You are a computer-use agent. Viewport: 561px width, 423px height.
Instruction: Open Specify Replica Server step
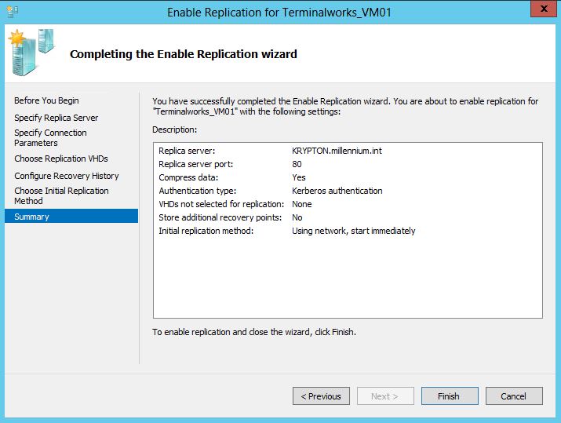(56, 118)
